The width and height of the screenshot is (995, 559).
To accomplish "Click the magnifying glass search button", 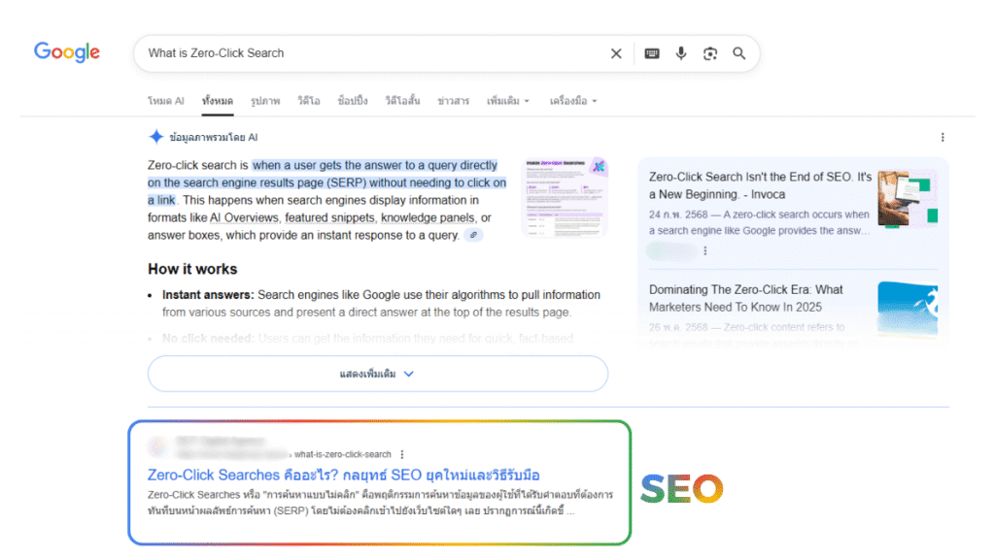I will (739, 53).
